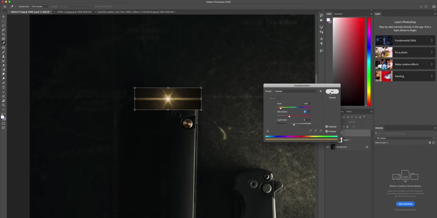Toggle Quick Mask mode in toolbar
This screenshot has height=218, width=437.
(4, 124)
